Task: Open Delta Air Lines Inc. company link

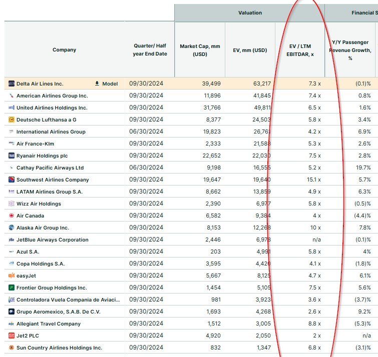Action: pos(40,84)
